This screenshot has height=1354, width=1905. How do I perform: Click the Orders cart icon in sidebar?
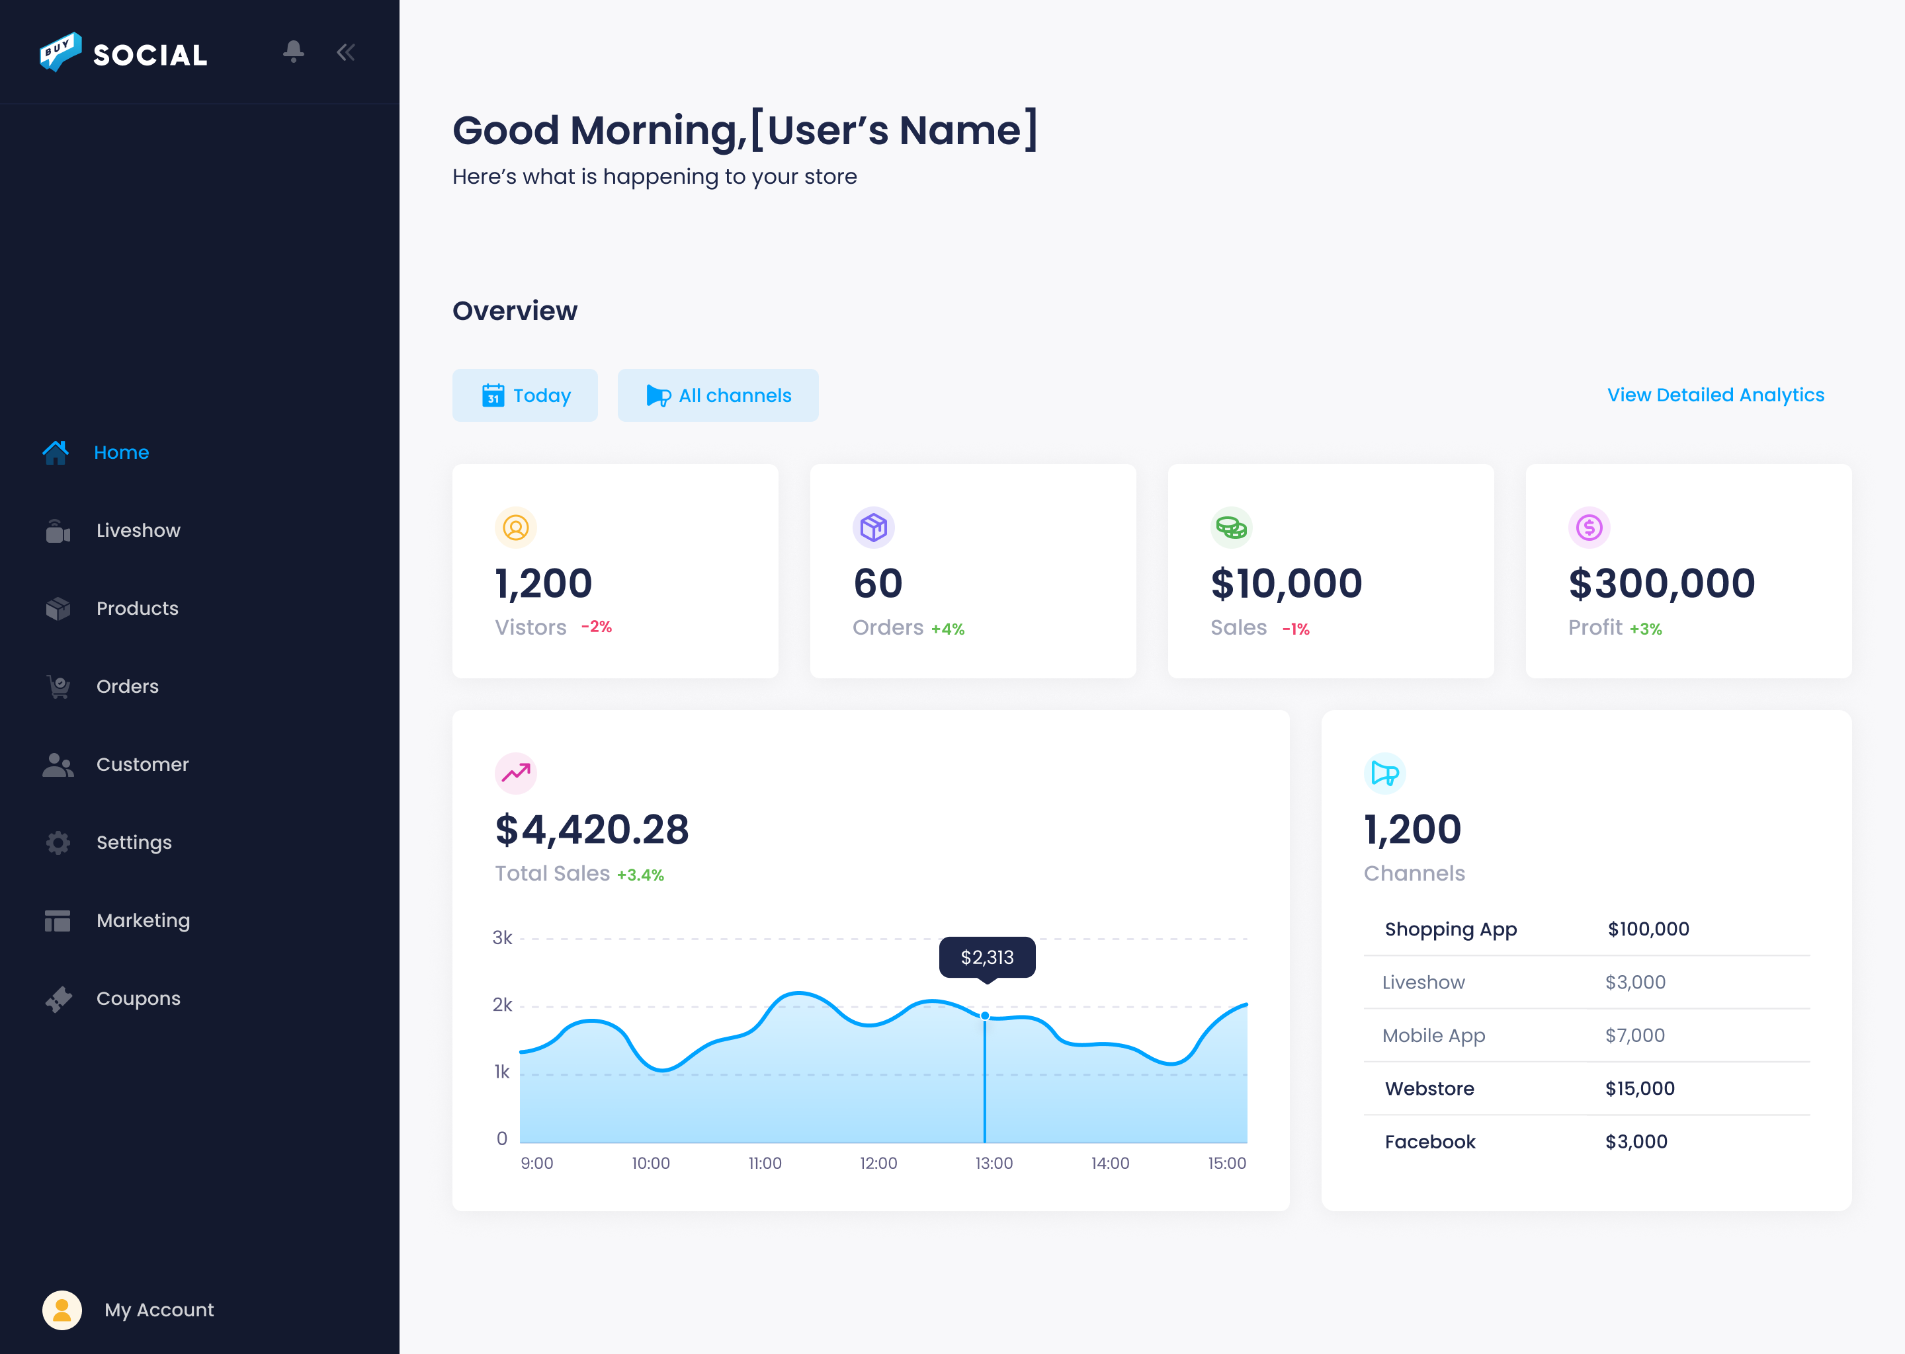pos(58,687)
